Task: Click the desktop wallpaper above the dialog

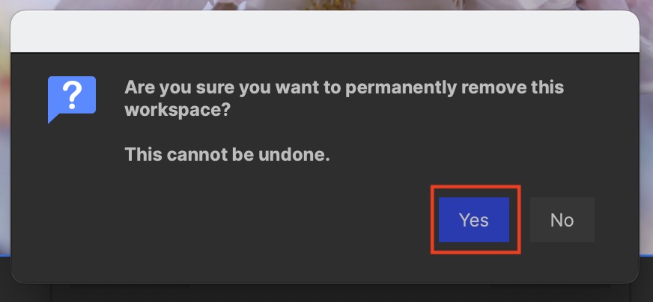Action: pos(325,4)
